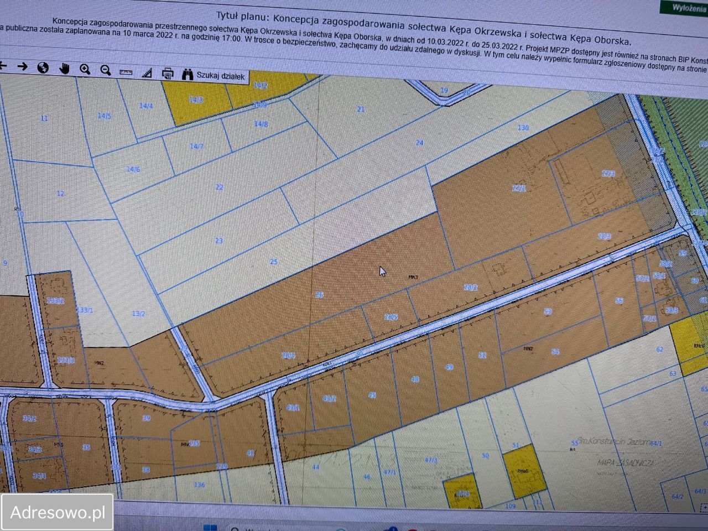Select parcel 133/1 label
This screenshot has width=708, height=531.
[85, 310]
